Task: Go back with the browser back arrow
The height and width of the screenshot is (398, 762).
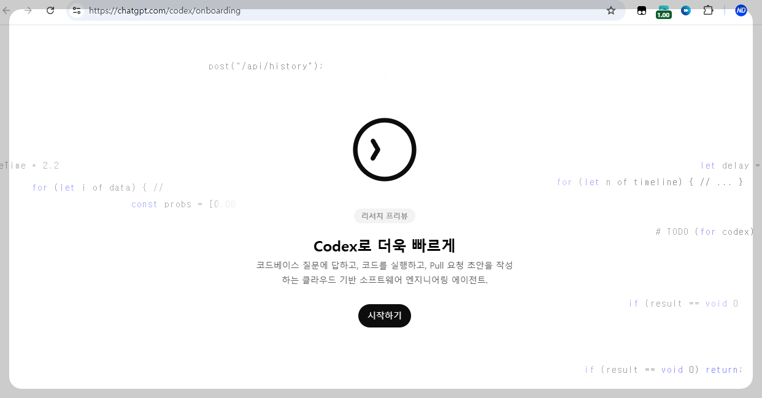Action: tap(7, 10)
